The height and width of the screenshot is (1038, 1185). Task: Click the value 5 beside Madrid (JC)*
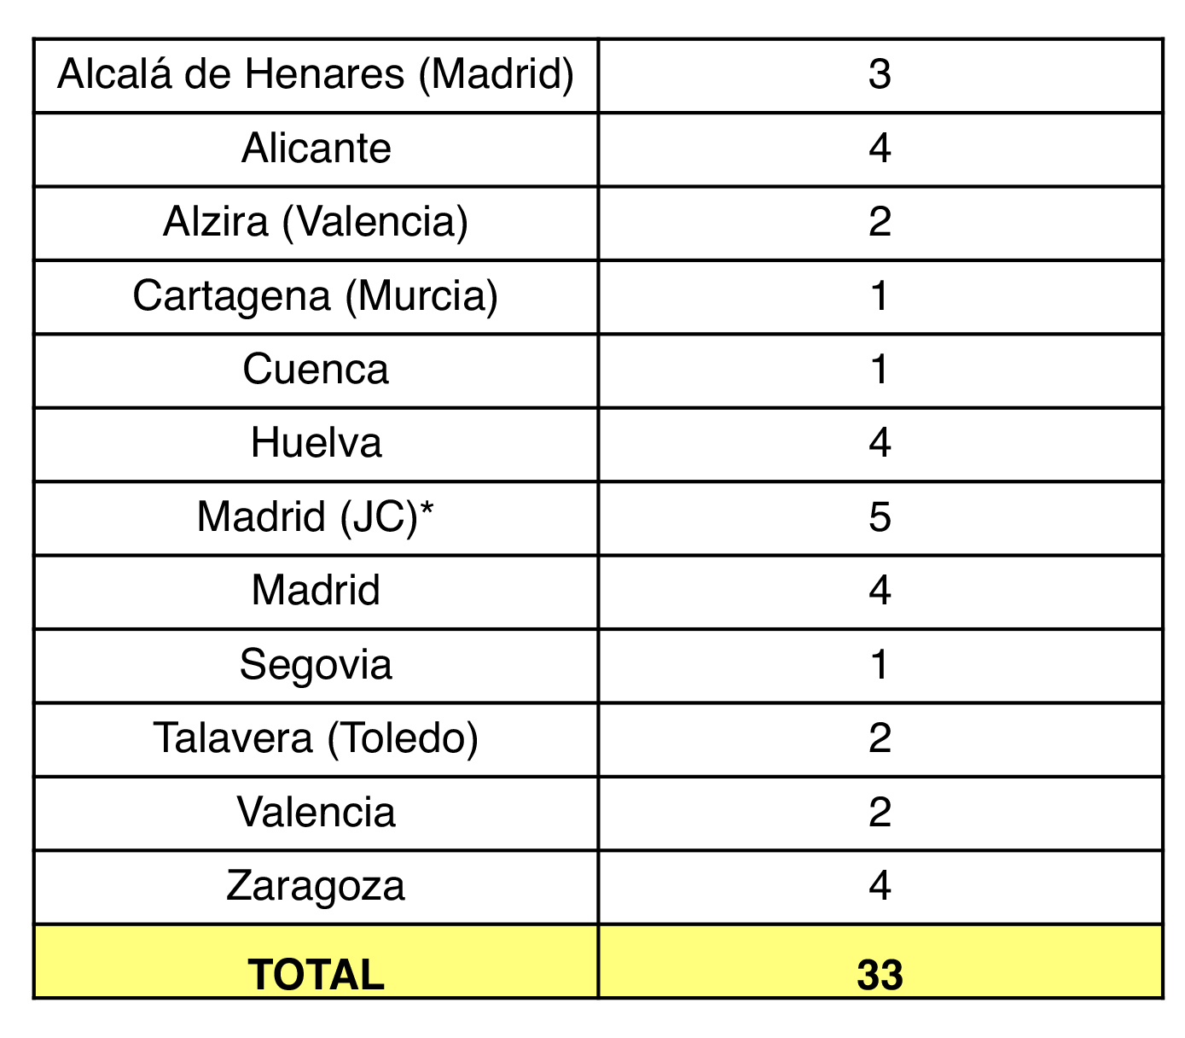pyautogui.click(x=880, y=518)
